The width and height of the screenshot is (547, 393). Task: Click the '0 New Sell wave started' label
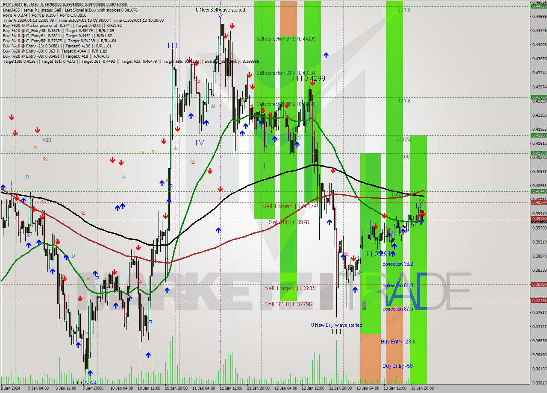221,9
